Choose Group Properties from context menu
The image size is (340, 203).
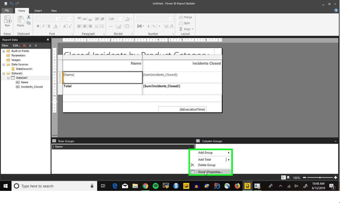(210, 172)
